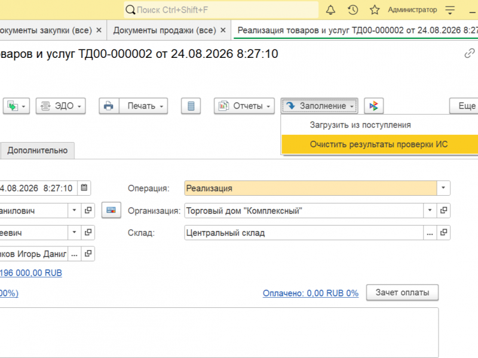478x358 pixels.
Task: Click the colorful arrow icon after Заполнение
Action: click(374, 106)
